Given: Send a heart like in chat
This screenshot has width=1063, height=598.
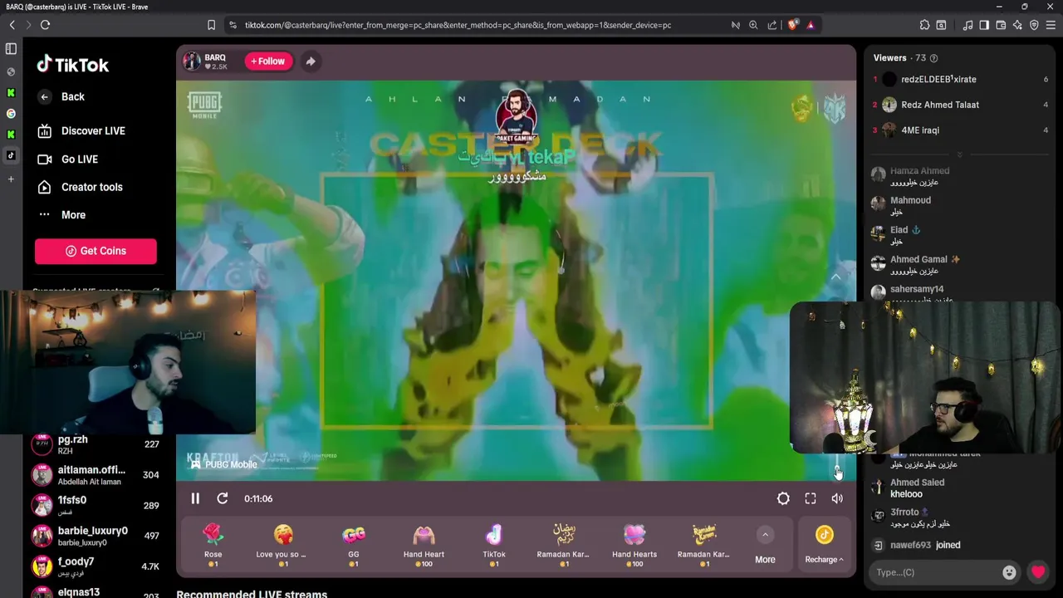Looking at the screenshot, I should click(x=1038, y=572).
